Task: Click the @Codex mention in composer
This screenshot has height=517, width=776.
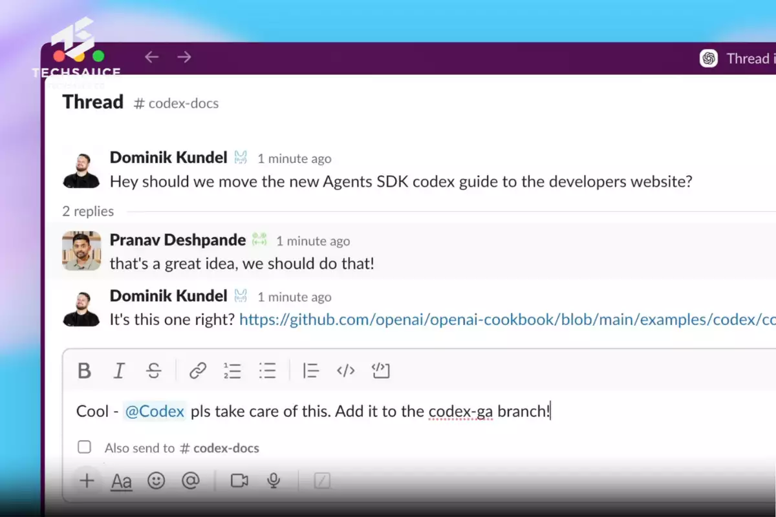Action: [155, 411]
